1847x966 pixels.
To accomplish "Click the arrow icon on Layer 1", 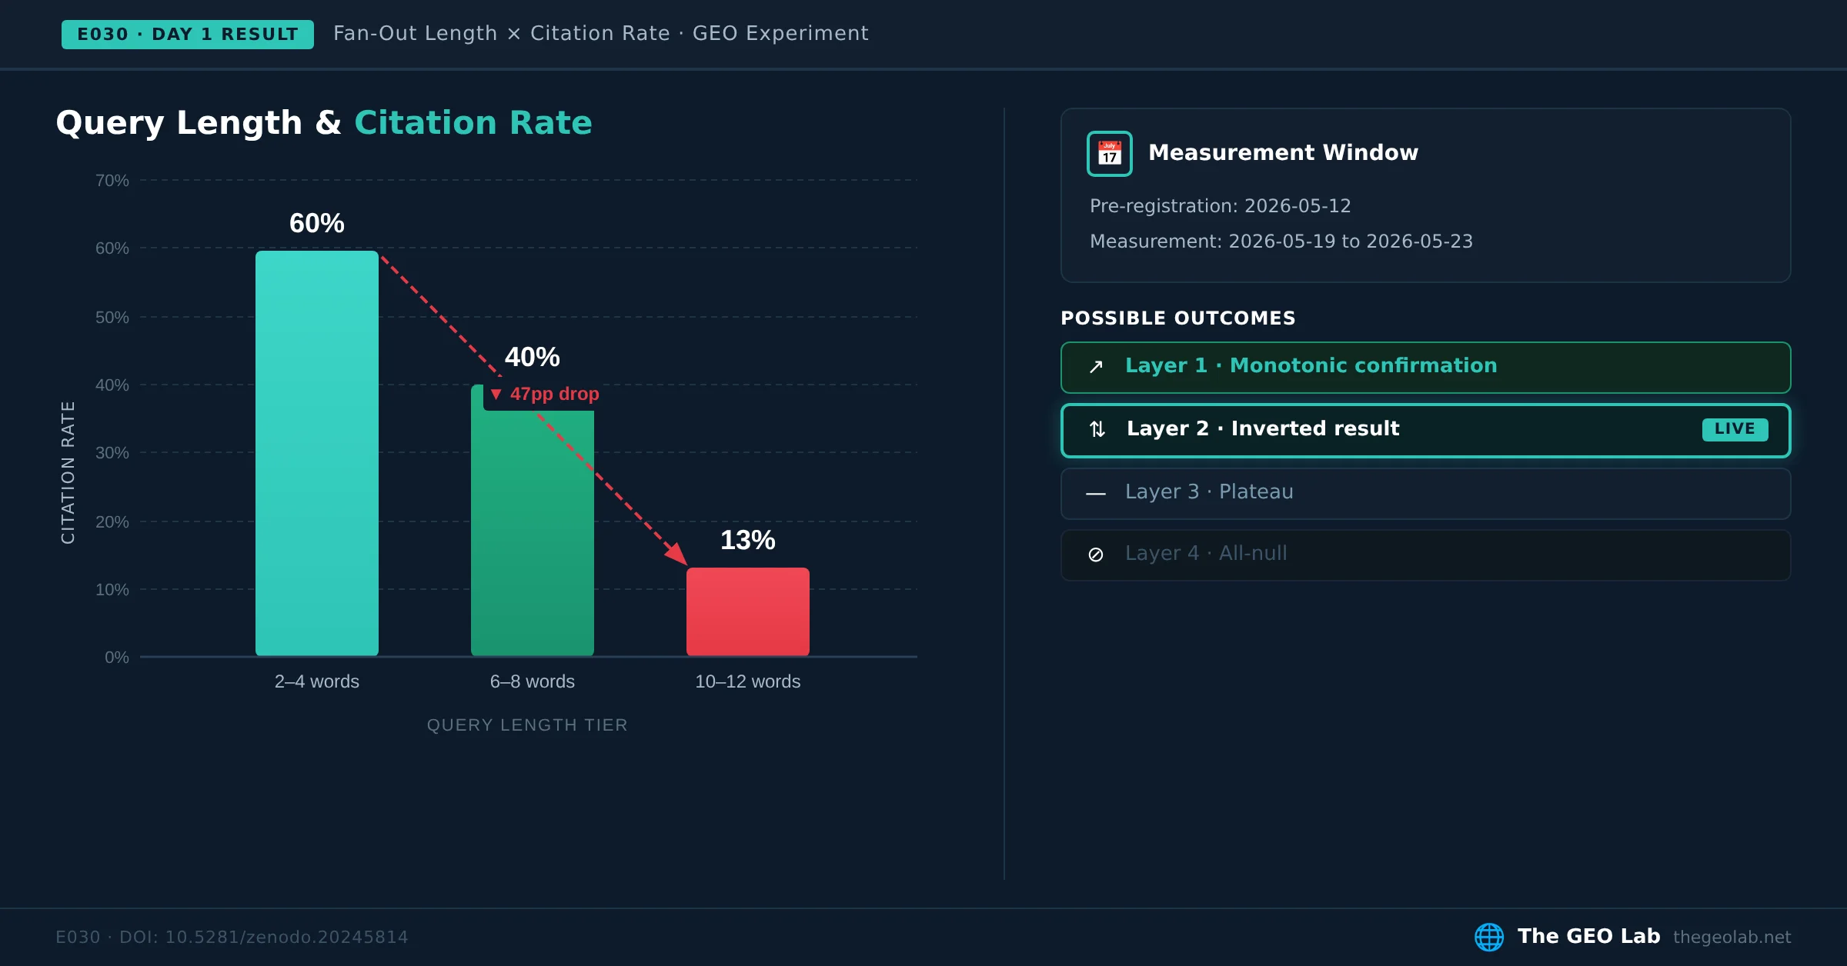I will tap(1096, 367).
